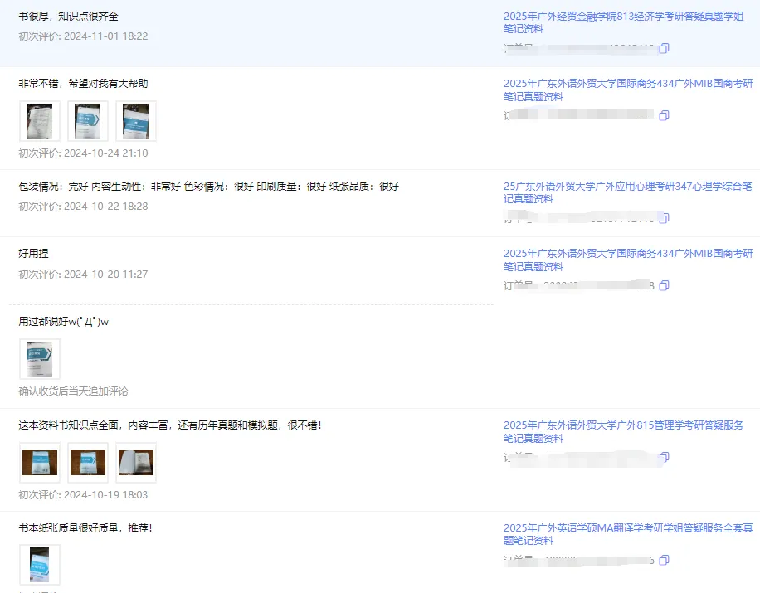
Task: Copy order number beside 347心理学 product review
Action: 664,218
